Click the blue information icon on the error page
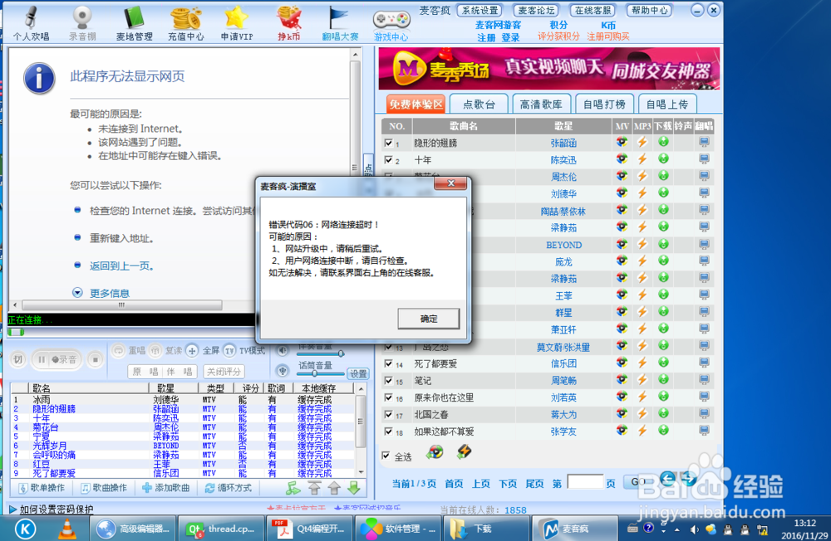The width and height of the screenshot is (831, 541). [39, 78]
